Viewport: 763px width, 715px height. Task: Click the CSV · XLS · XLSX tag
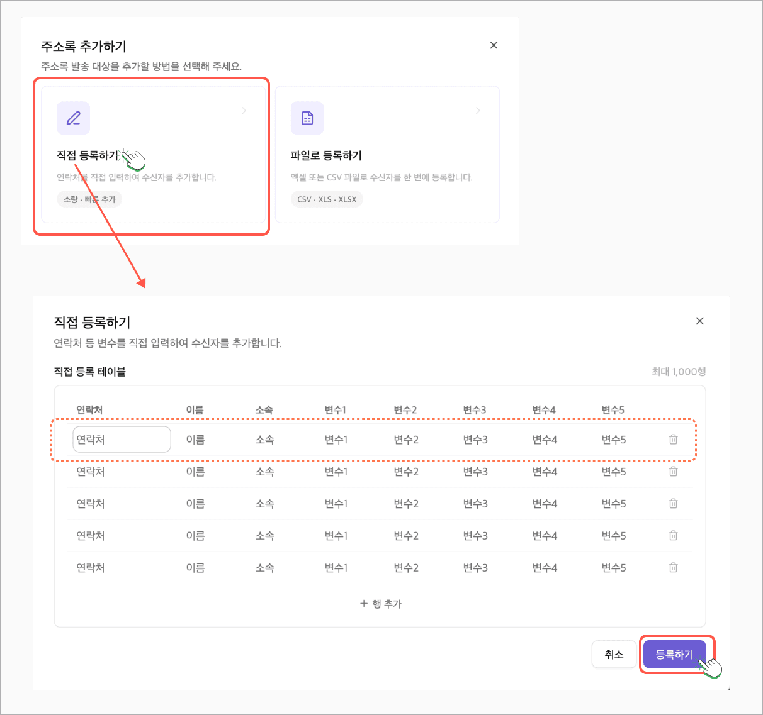(x=327, y=199)
